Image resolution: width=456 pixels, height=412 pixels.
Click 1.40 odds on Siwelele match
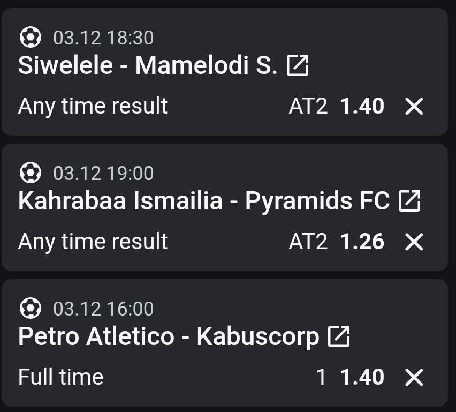click(362, 107)
